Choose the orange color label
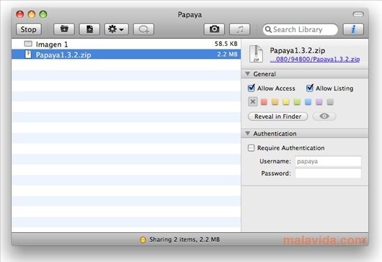382x262 pixels. click(x=275, y=102)
